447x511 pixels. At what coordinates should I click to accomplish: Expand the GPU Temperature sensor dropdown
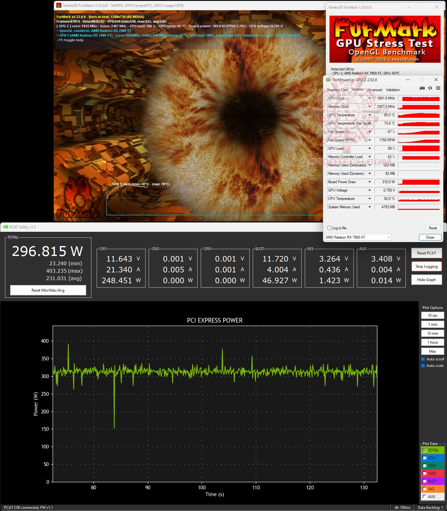(370, 115)
